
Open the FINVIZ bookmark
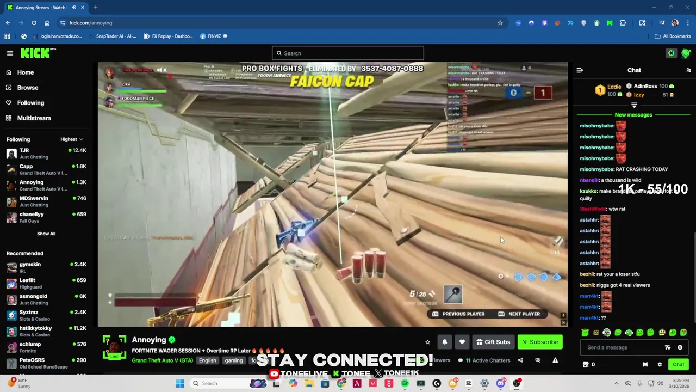click(214, 36)
